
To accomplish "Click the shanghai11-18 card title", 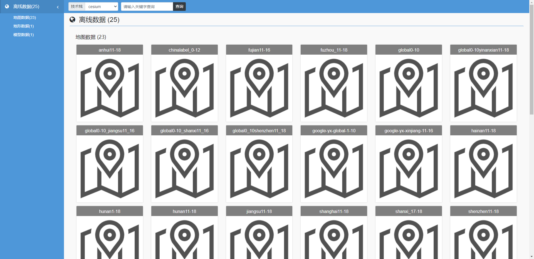I will [334, 211].
